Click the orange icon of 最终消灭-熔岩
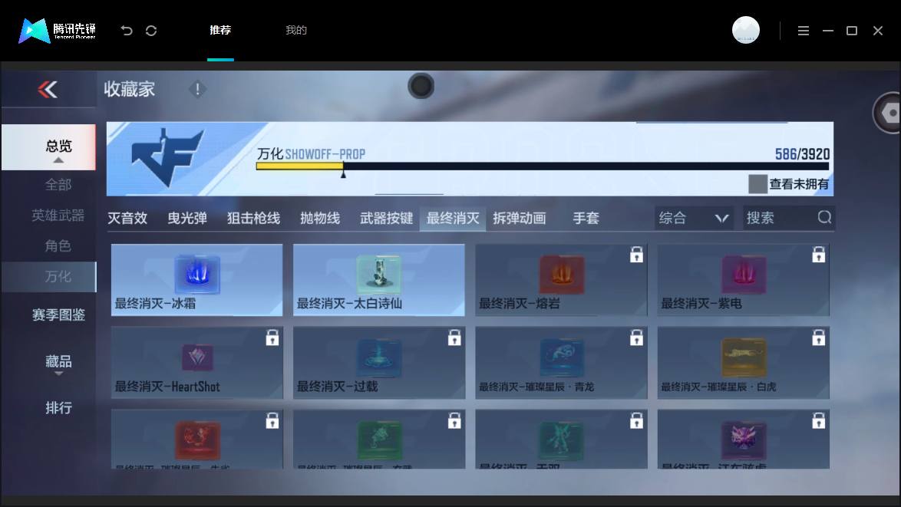The height and width of the screenshot is (507, 901). pos(562,275)
